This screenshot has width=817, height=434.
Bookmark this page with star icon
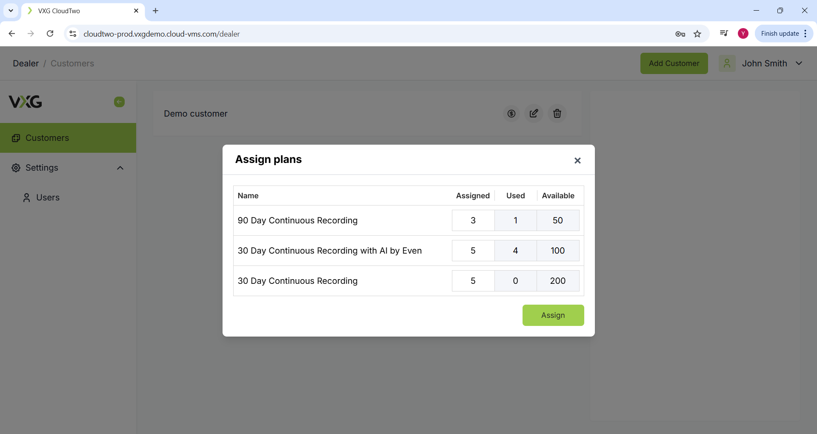(697, 34)
